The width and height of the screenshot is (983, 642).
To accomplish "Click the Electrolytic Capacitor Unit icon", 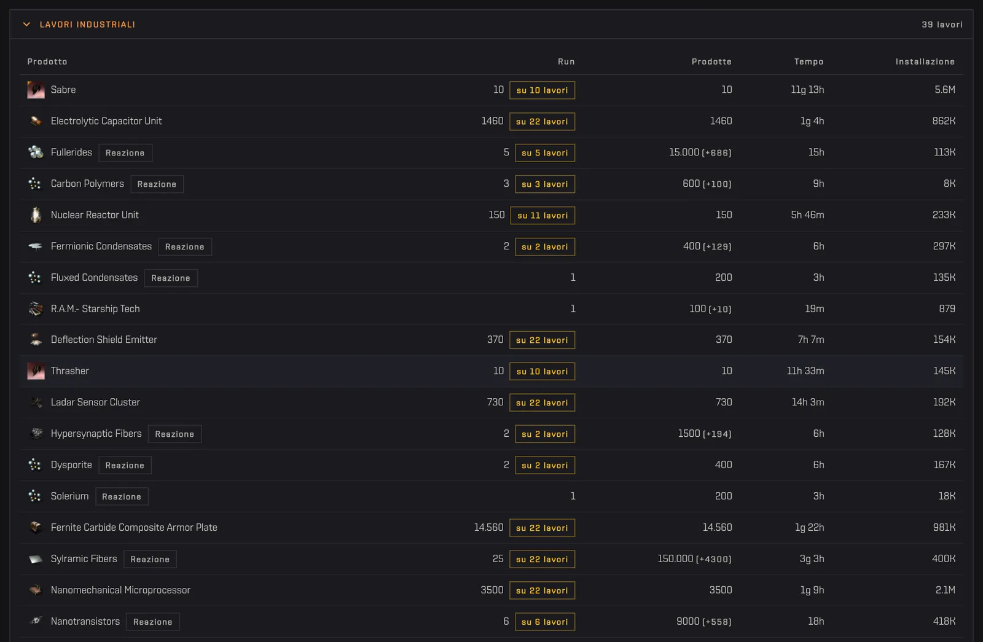I will [36, 122].
